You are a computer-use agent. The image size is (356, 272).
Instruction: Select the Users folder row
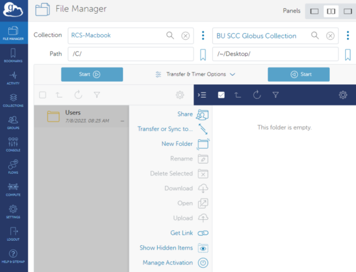(81, 116)
